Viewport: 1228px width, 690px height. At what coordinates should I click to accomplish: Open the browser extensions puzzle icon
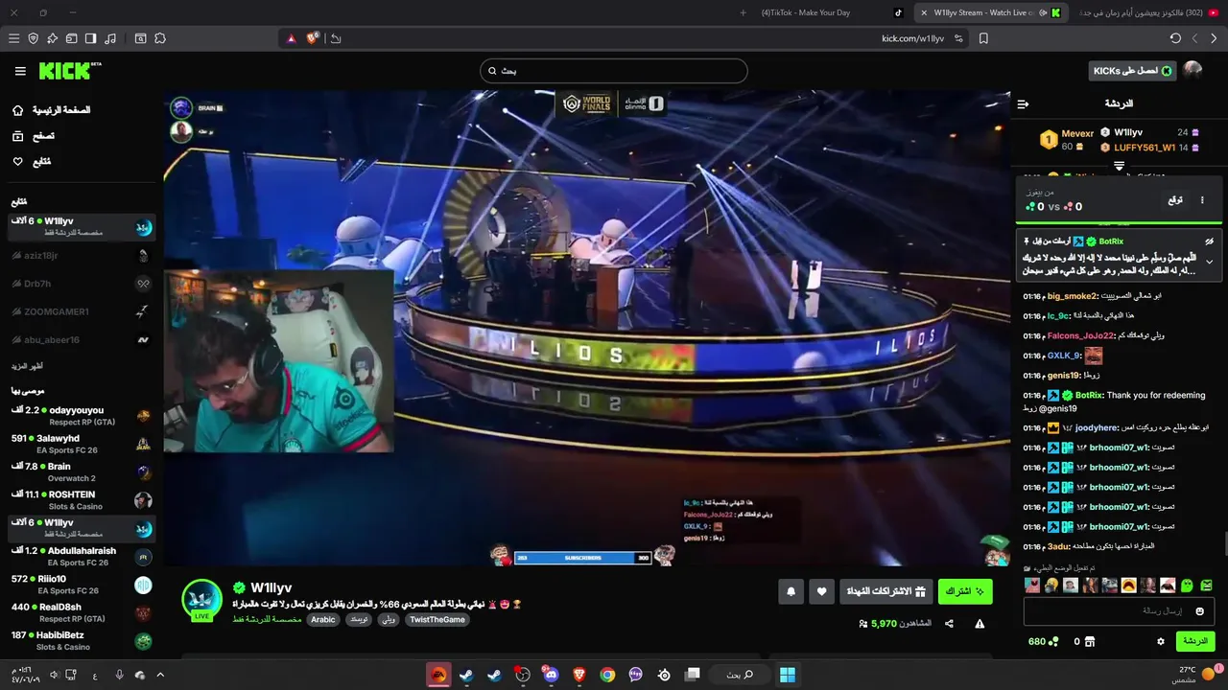[x=159, y=38]
